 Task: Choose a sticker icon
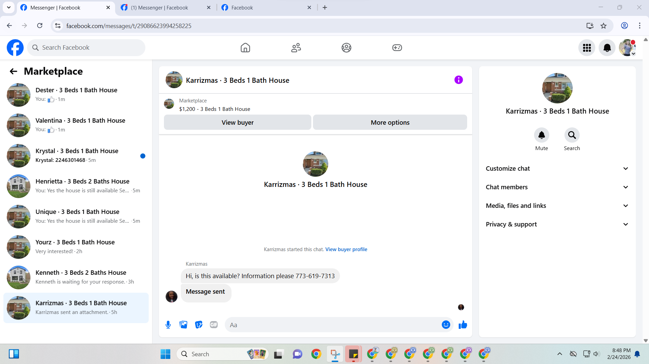[199, 325]
